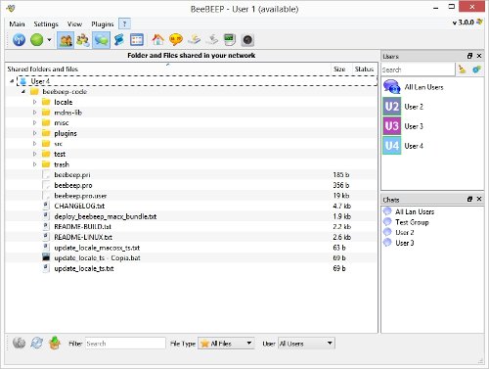Select All Lan Users in Users list
This screenshot has height=369, width=489.
(432, 87)
